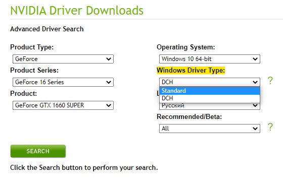This screenshot has width=283, height=186.
Task: Click the Product Series label
Action: click(x=34, y=70)
